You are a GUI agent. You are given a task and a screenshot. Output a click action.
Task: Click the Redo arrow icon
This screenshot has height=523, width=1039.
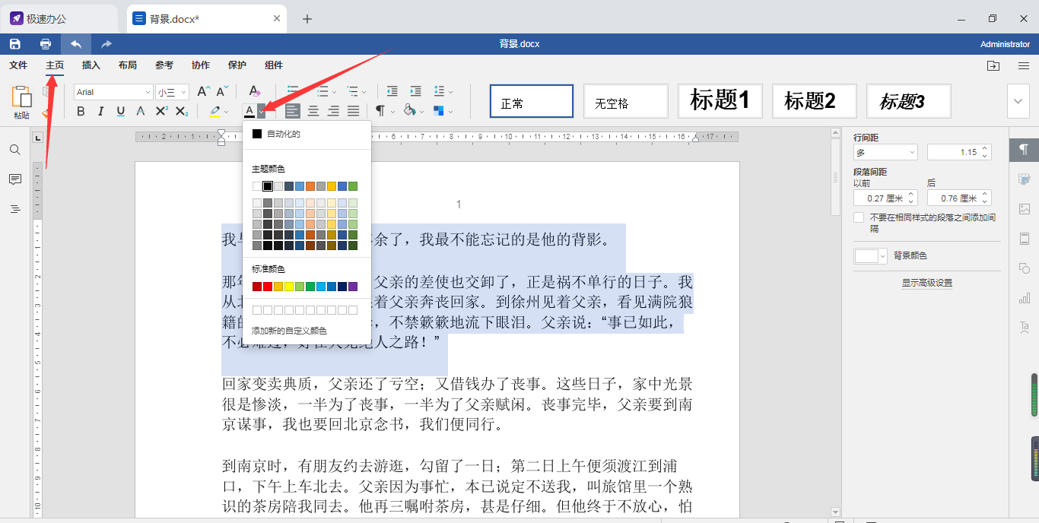106,44
